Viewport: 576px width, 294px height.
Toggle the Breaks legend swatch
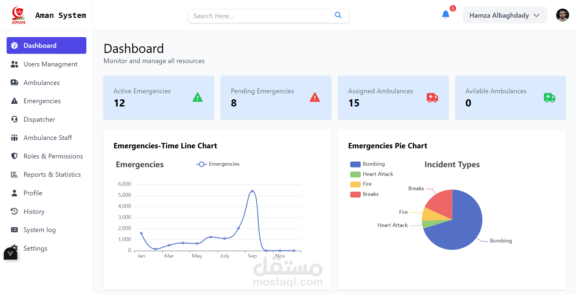[355, 194]
